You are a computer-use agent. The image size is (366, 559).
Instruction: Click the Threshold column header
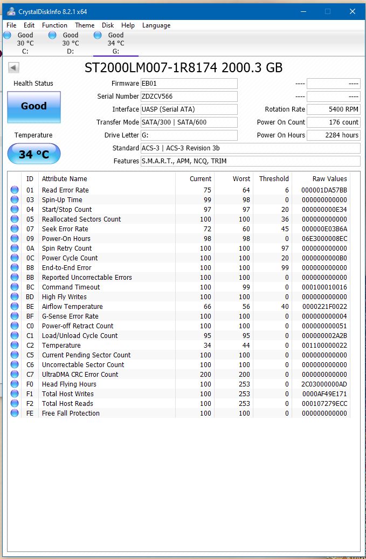[274, 178]
